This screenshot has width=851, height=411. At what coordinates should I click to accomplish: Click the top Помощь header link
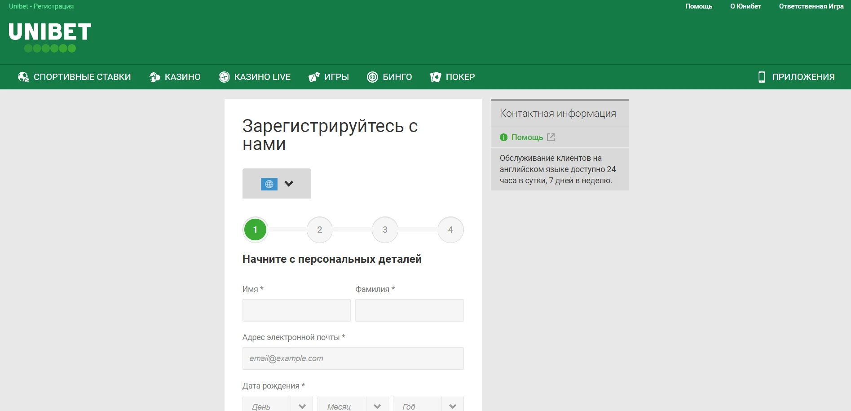tap(699, 6)
